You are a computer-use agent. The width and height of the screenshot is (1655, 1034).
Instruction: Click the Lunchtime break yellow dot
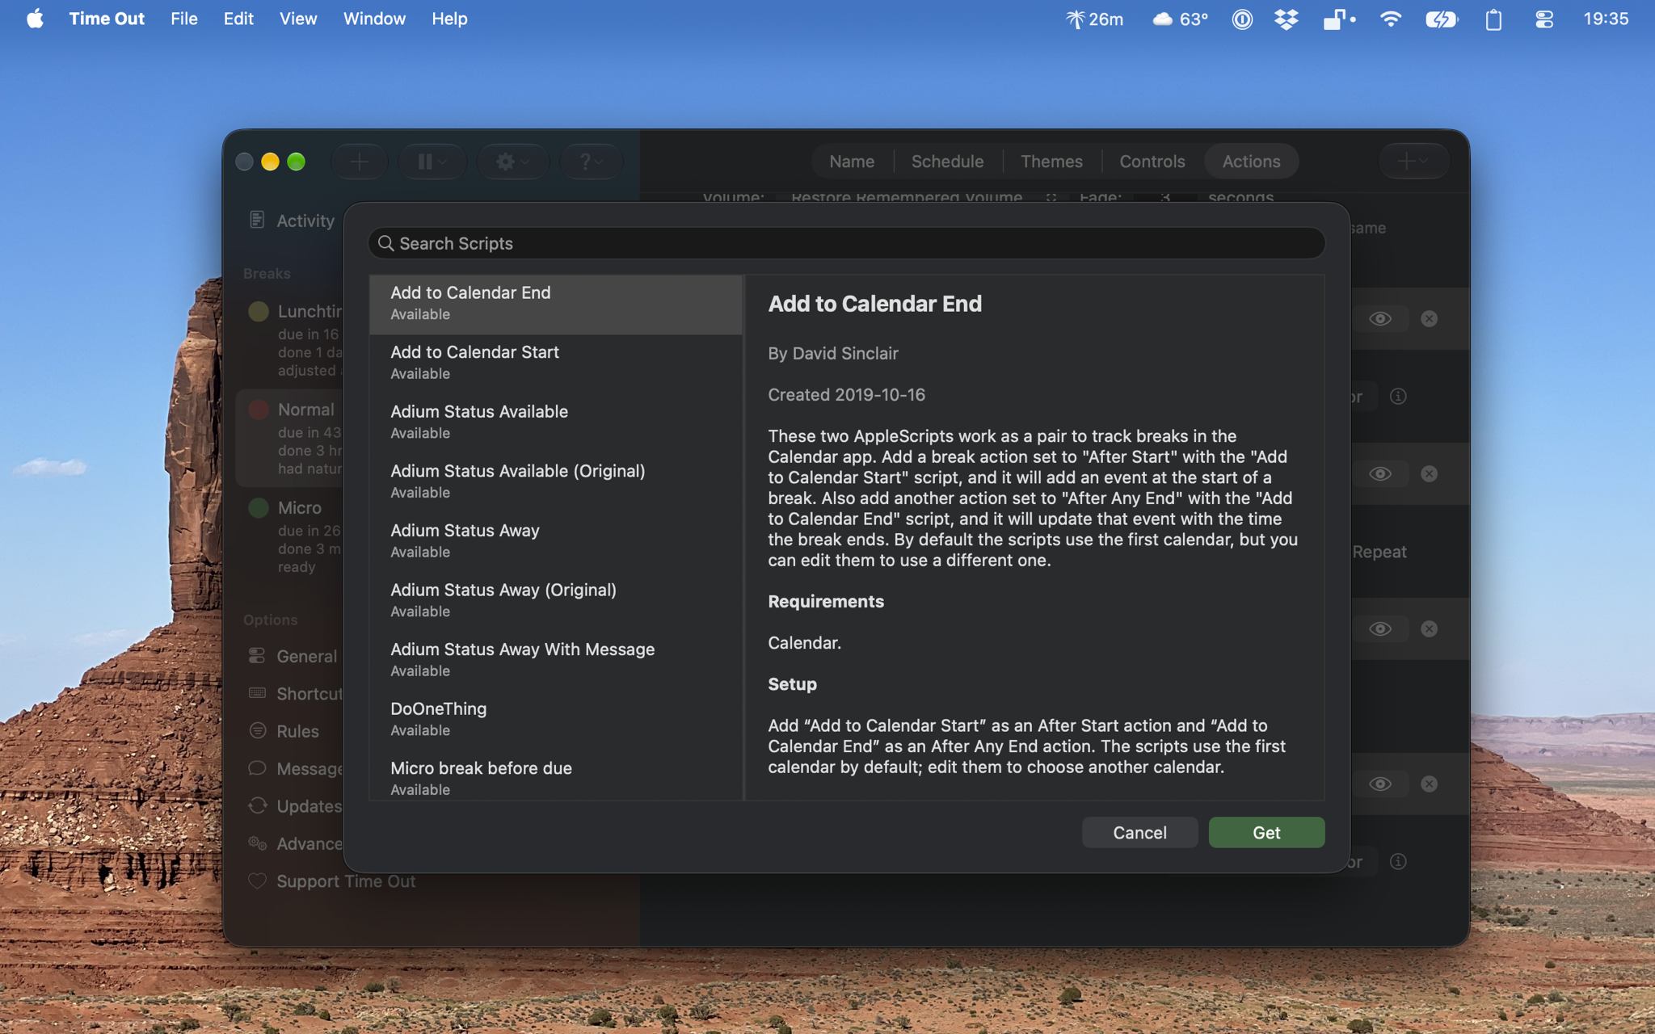coord(259,311)
